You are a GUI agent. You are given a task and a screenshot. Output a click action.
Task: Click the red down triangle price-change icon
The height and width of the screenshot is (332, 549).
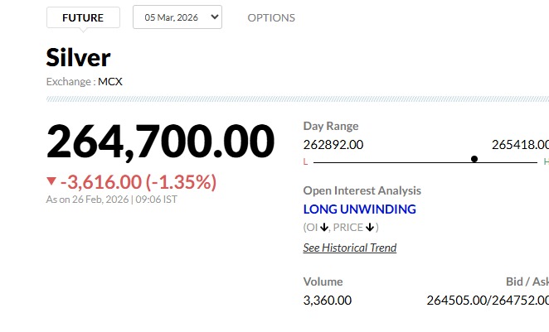coord(51,181)
